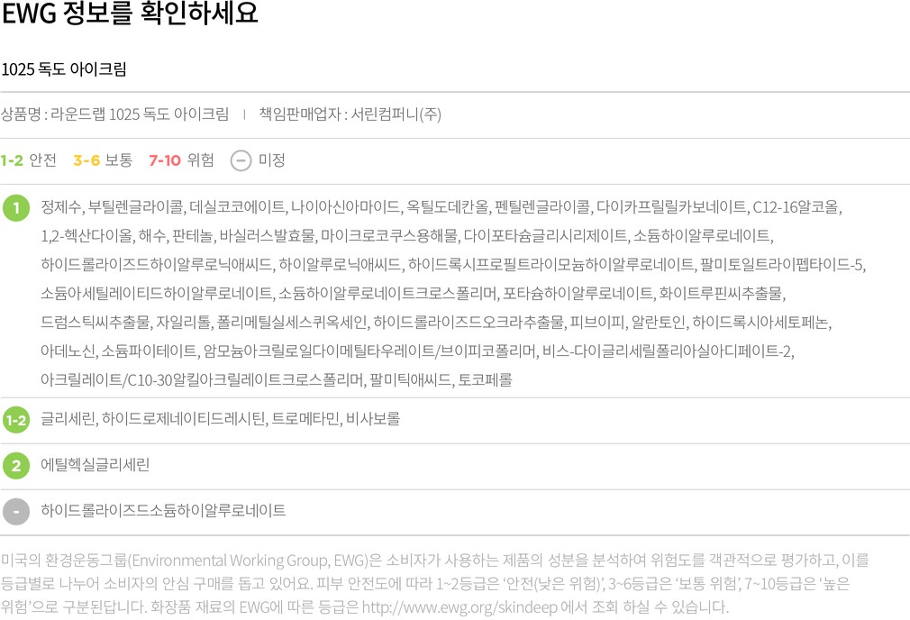Viewport: 910px width, 620px height.
Task: Click 책임판매업자 서린컴퍼니(주) text
Action: point(350,114)
